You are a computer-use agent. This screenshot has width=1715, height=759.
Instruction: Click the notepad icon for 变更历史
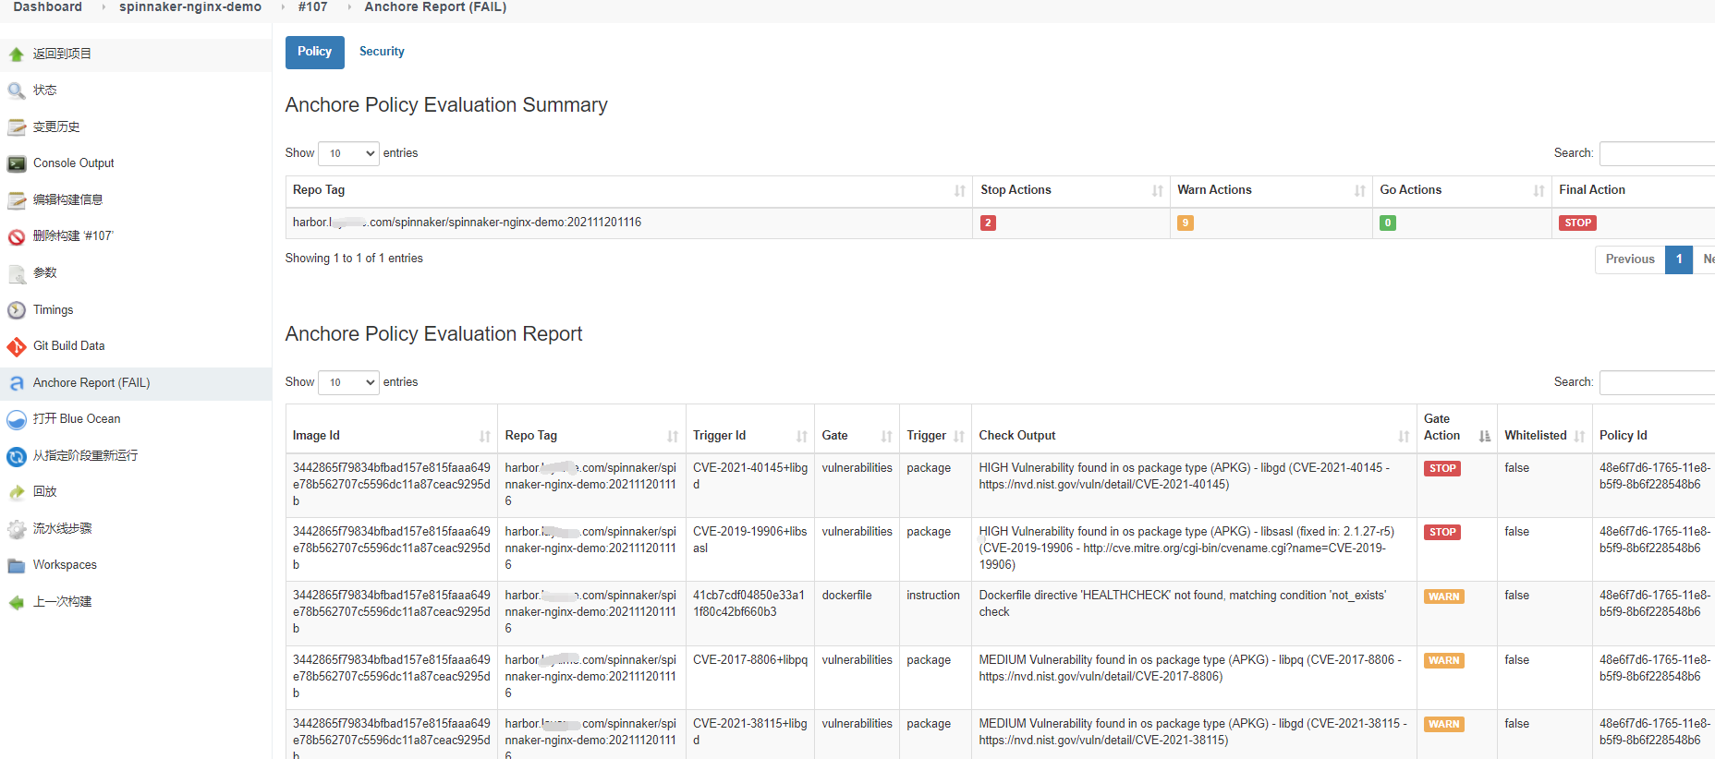[x=17, y=127]
